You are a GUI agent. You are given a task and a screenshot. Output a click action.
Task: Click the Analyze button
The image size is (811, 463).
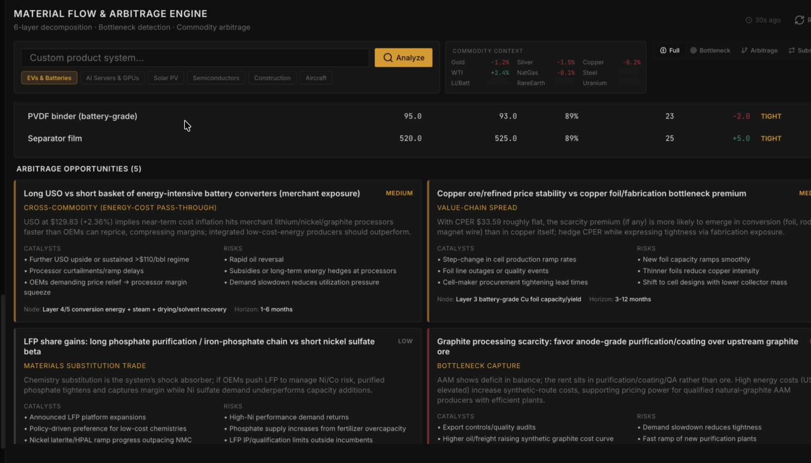pyautogui.click(x=403, y=58)
